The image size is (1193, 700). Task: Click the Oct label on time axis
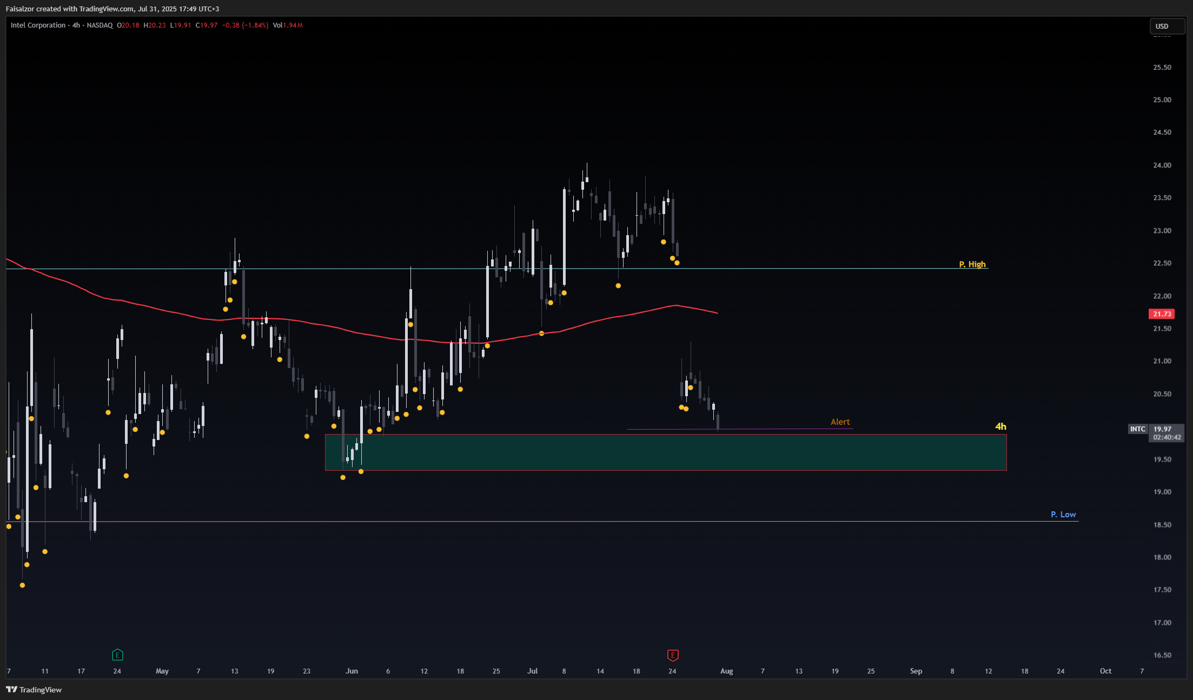(1106, 671)
